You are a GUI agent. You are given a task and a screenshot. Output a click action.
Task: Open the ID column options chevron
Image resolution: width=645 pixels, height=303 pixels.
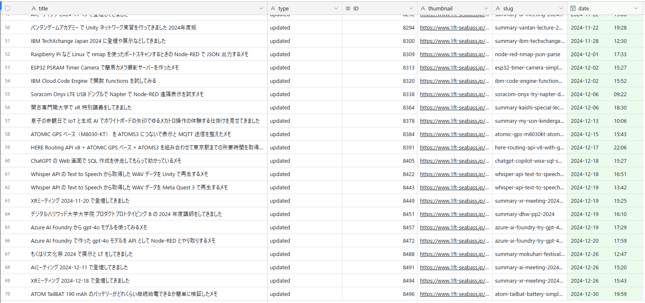(411, 8)
